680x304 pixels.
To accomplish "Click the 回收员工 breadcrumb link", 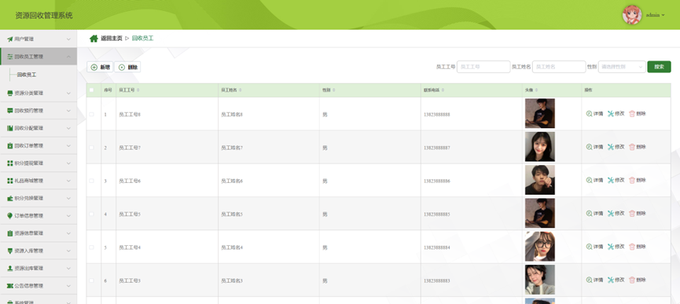I will pos(142,38).
